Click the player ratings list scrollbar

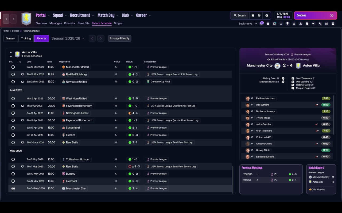[334, 114]
